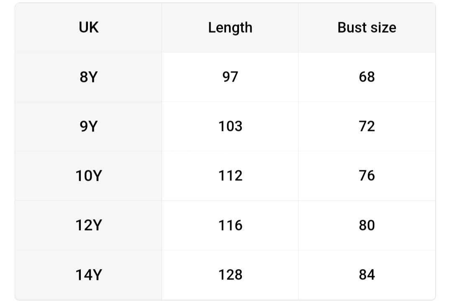Image resolution: width=452 pixels, height=303 pixels.
Task: Click length value 112
Action: 230,176
